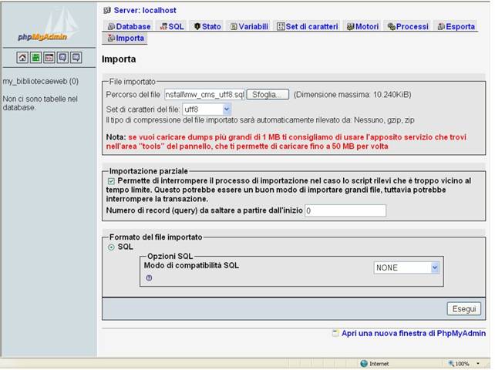
Task: Go to phpMyAdmin home icon
Action: 22,58
